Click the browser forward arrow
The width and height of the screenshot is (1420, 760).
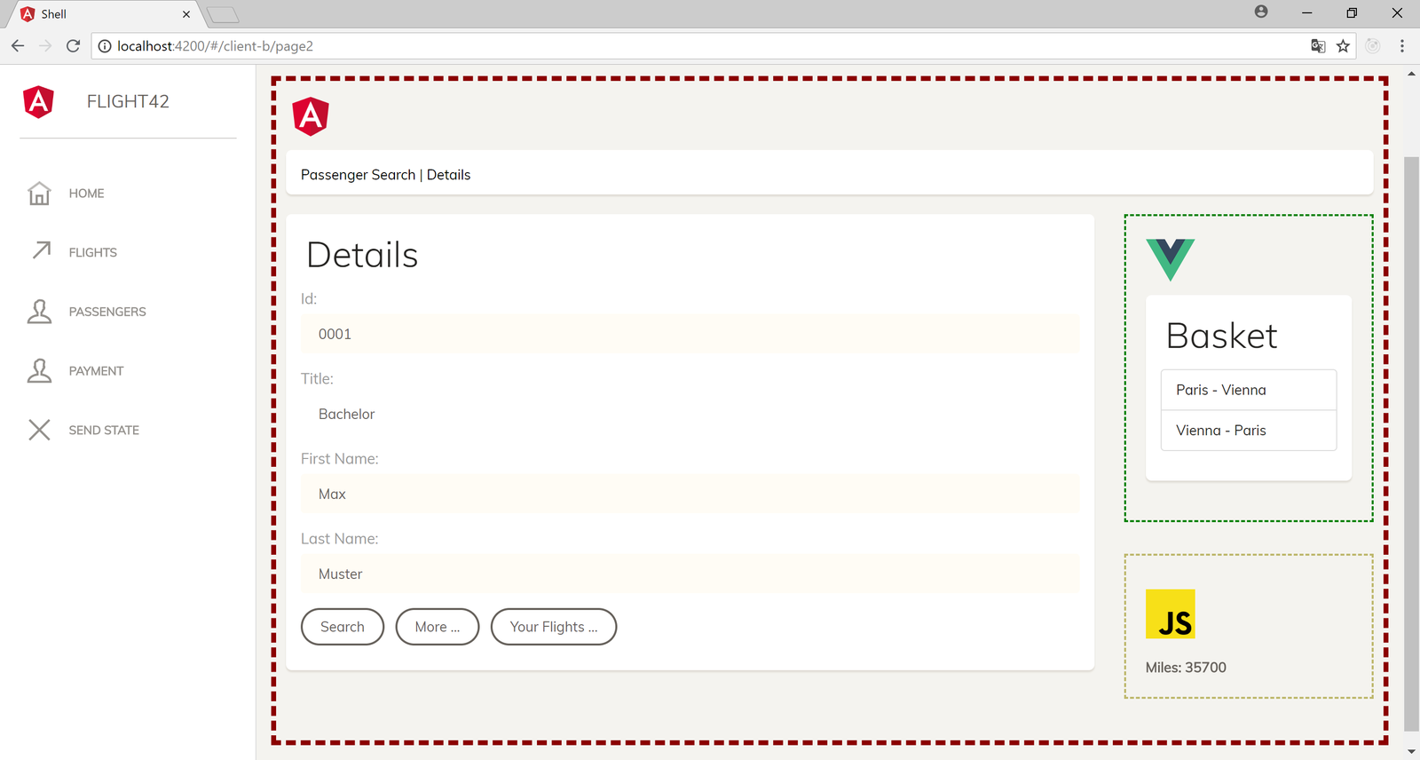[x=45, y=46]
